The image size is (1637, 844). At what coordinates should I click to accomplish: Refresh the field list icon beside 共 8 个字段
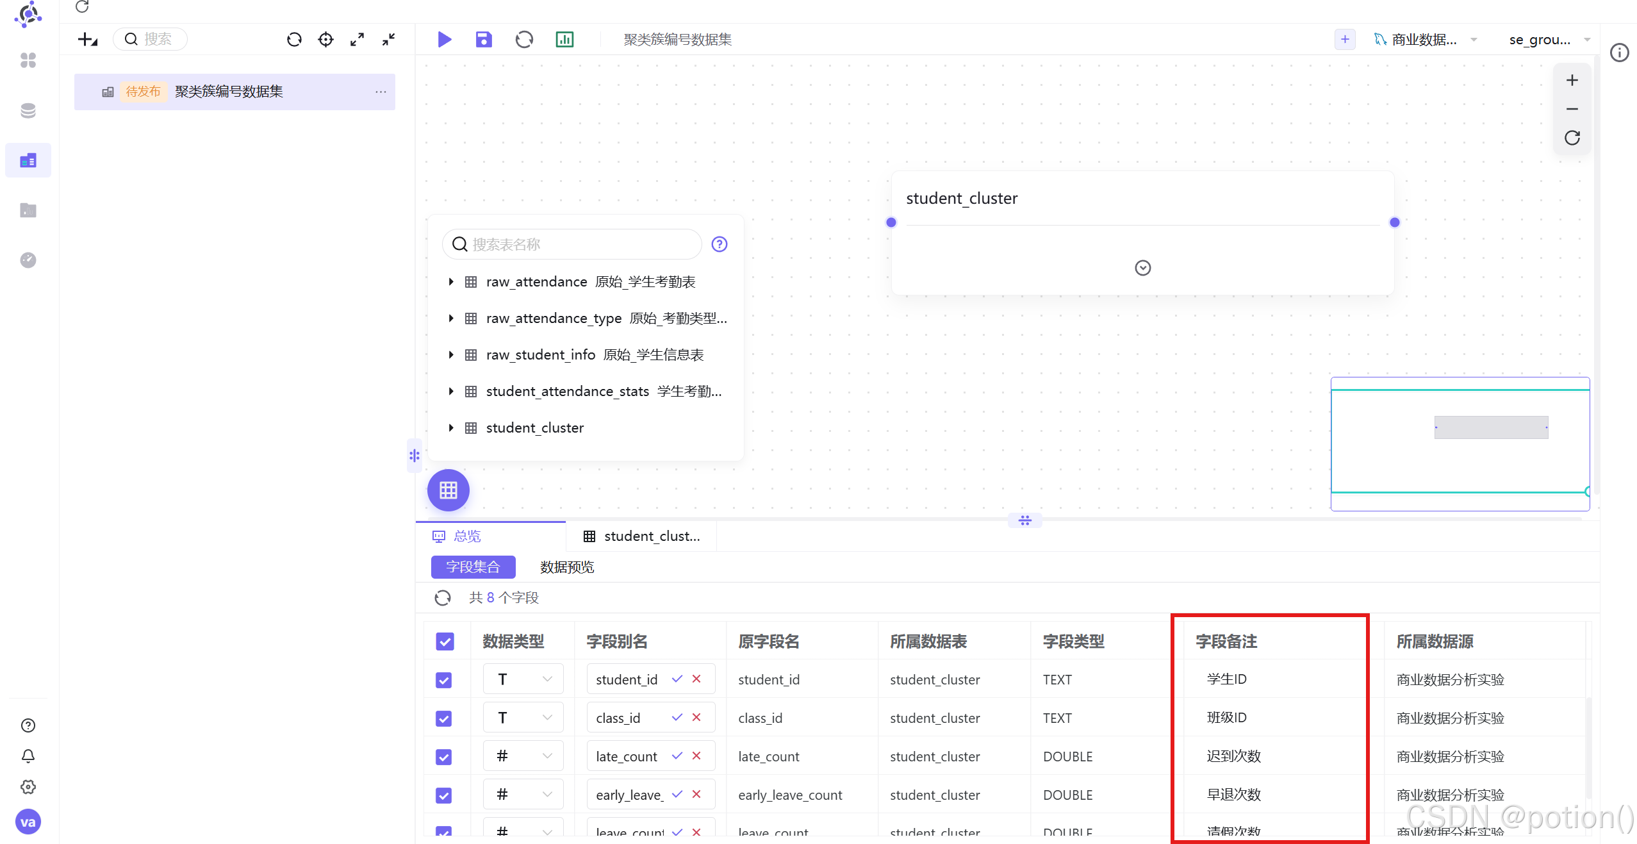(443, 598)
